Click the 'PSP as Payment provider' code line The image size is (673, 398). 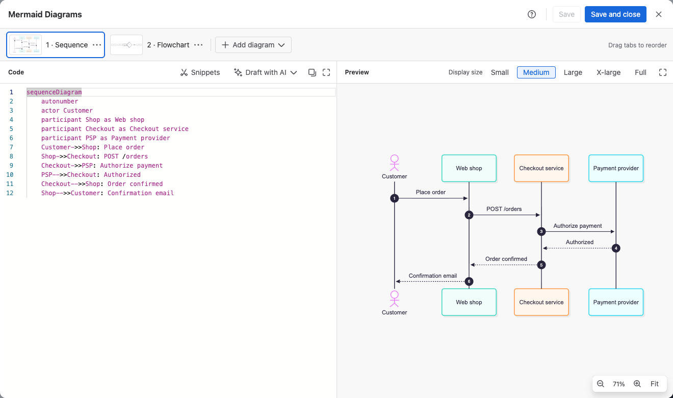[106, 138]
